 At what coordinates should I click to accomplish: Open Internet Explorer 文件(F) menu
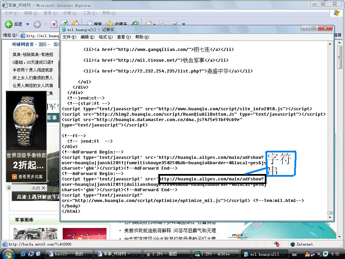click(x=11, y=13)
